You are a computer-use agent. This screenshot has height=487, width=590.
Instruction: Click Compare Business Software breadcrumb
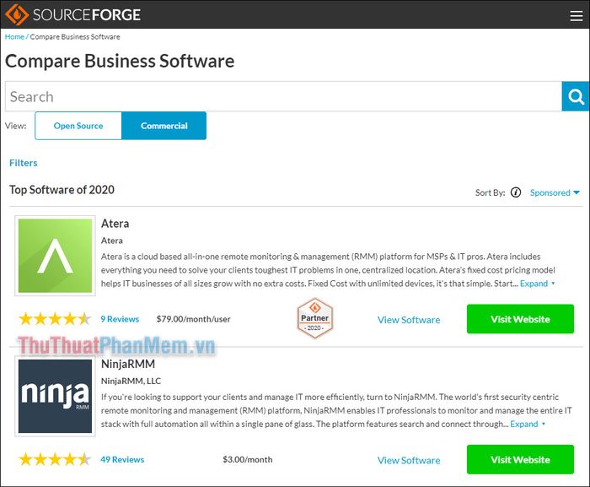coord(75,36)
